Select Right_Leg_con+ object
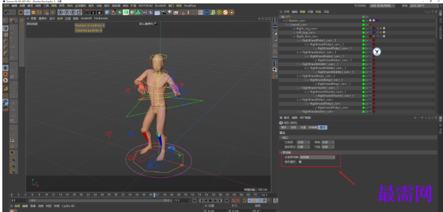 [306, 29]
